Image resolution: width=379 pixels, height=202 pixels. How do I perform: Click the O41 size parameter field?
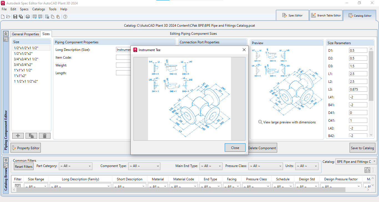coord(358,121)
